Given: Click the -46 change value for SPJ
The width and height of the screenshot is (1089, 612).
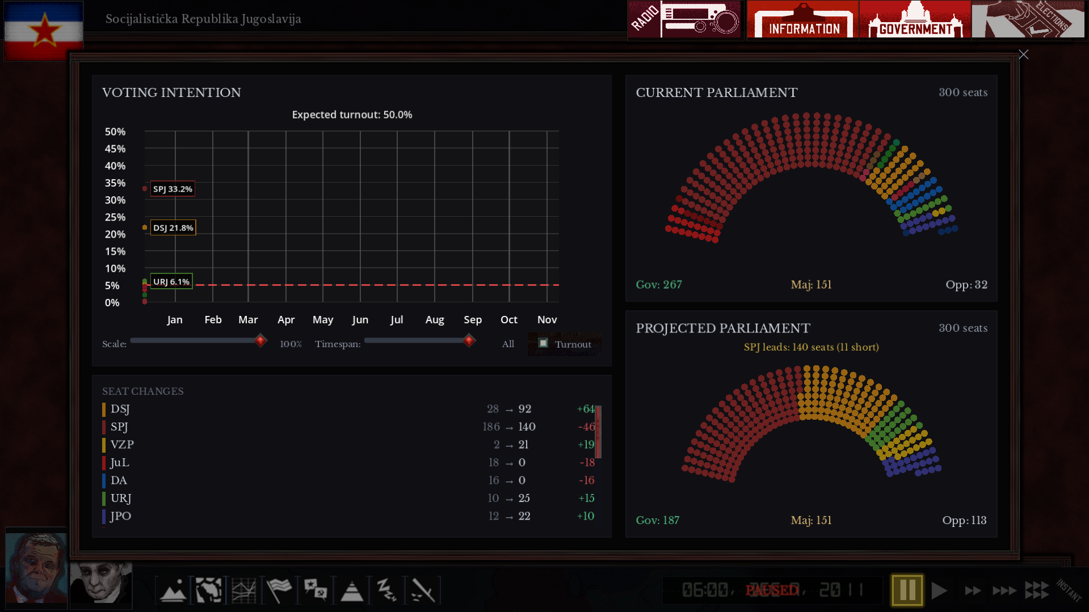Looking at the screenshot, I should [586, 427].
